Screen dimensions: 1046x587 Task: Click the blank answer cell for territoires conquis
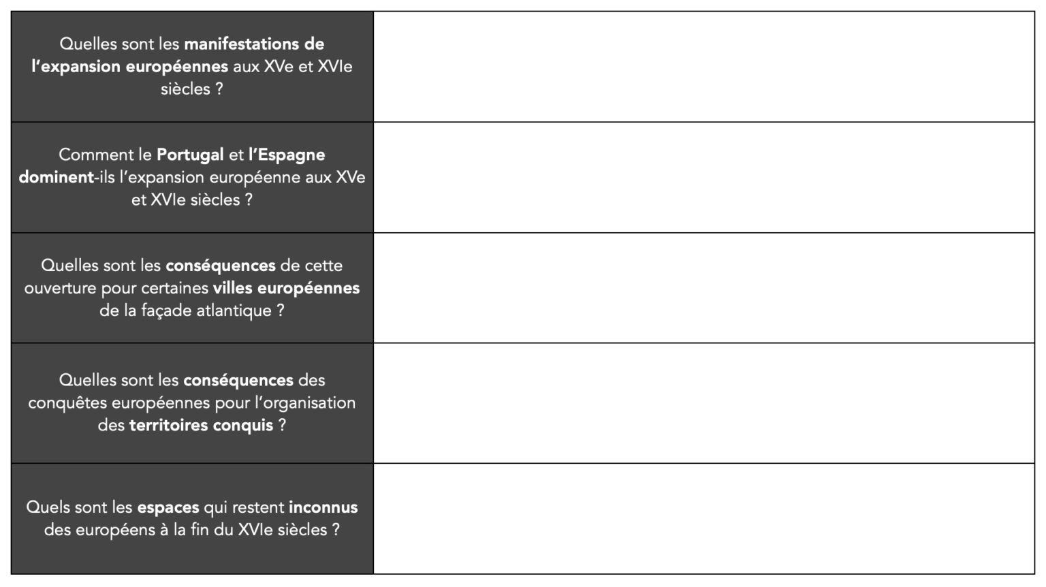click(704, 403)
